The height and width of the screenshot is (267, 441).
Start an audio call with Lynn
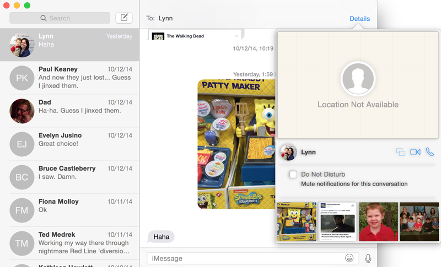(430, 152)
